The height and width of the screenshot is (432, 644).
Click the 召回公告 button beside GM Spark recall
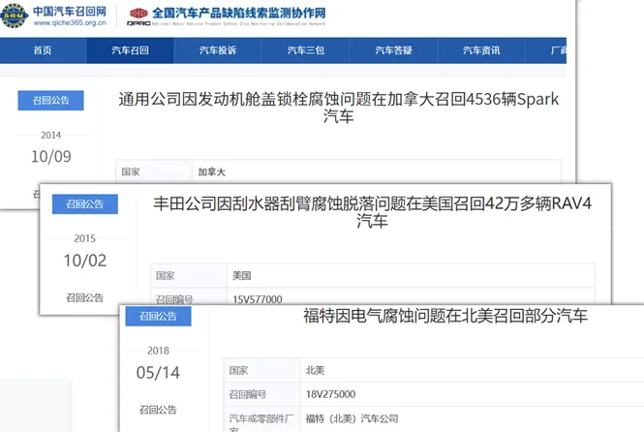tap(50, 101)
